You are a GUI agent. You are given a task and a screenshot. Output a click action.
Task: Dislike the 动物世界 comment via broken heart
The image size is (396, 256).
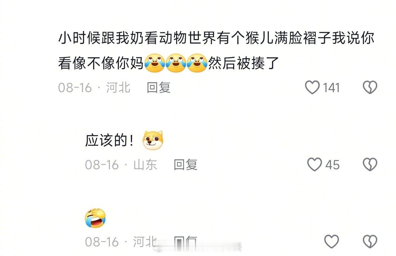(x=370, y=87)
